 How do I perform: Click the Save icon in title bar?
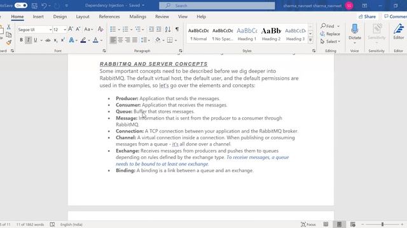point(34,6)
